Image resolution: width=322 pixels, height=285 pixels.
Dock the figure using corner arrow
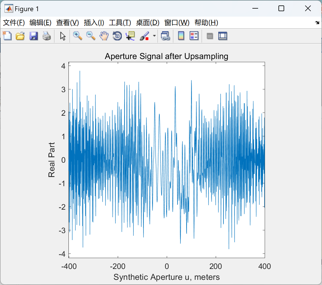pos(317,23)
